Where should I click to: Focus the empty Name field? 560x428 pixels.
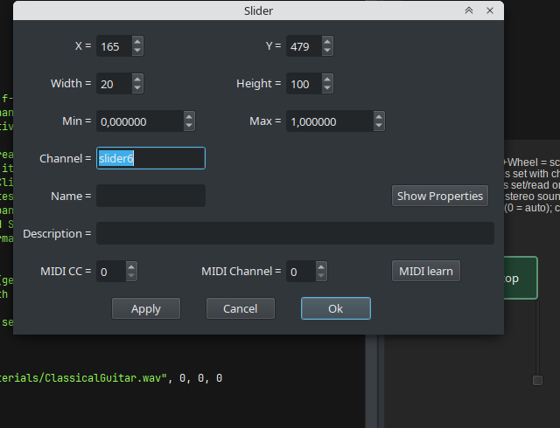tap(150, 196)
